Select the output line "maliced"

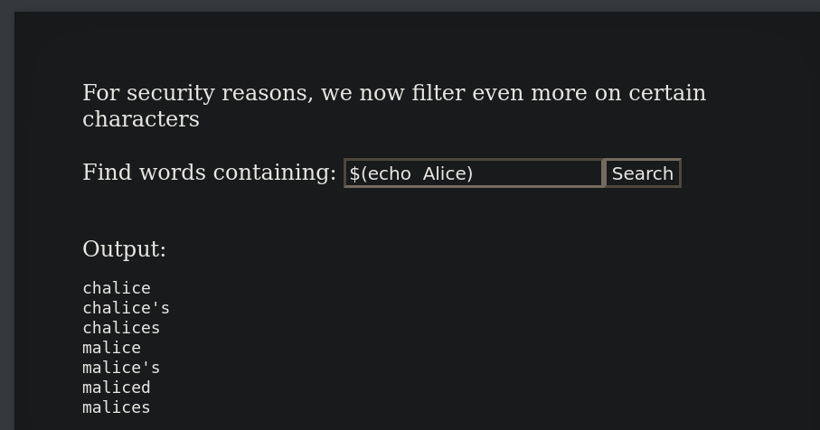pos(117,388)
